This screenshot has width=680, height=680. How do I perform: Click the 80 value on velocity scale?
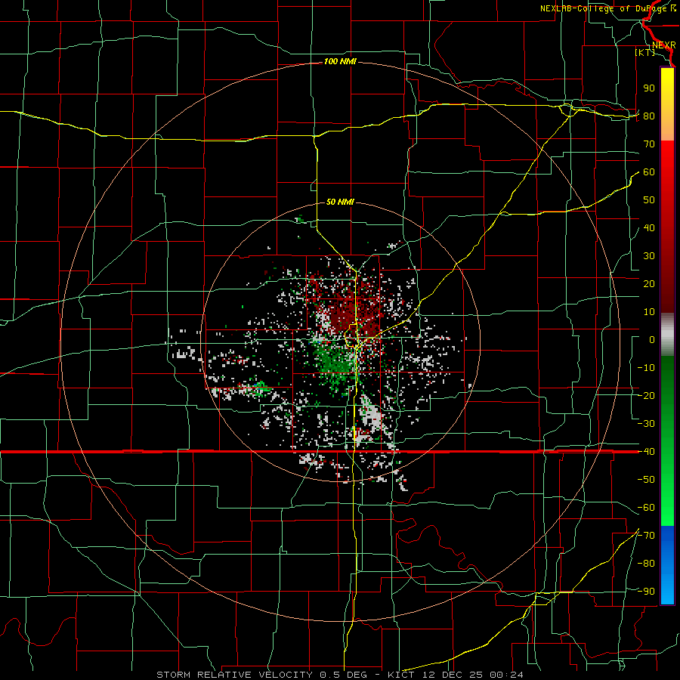649,116
